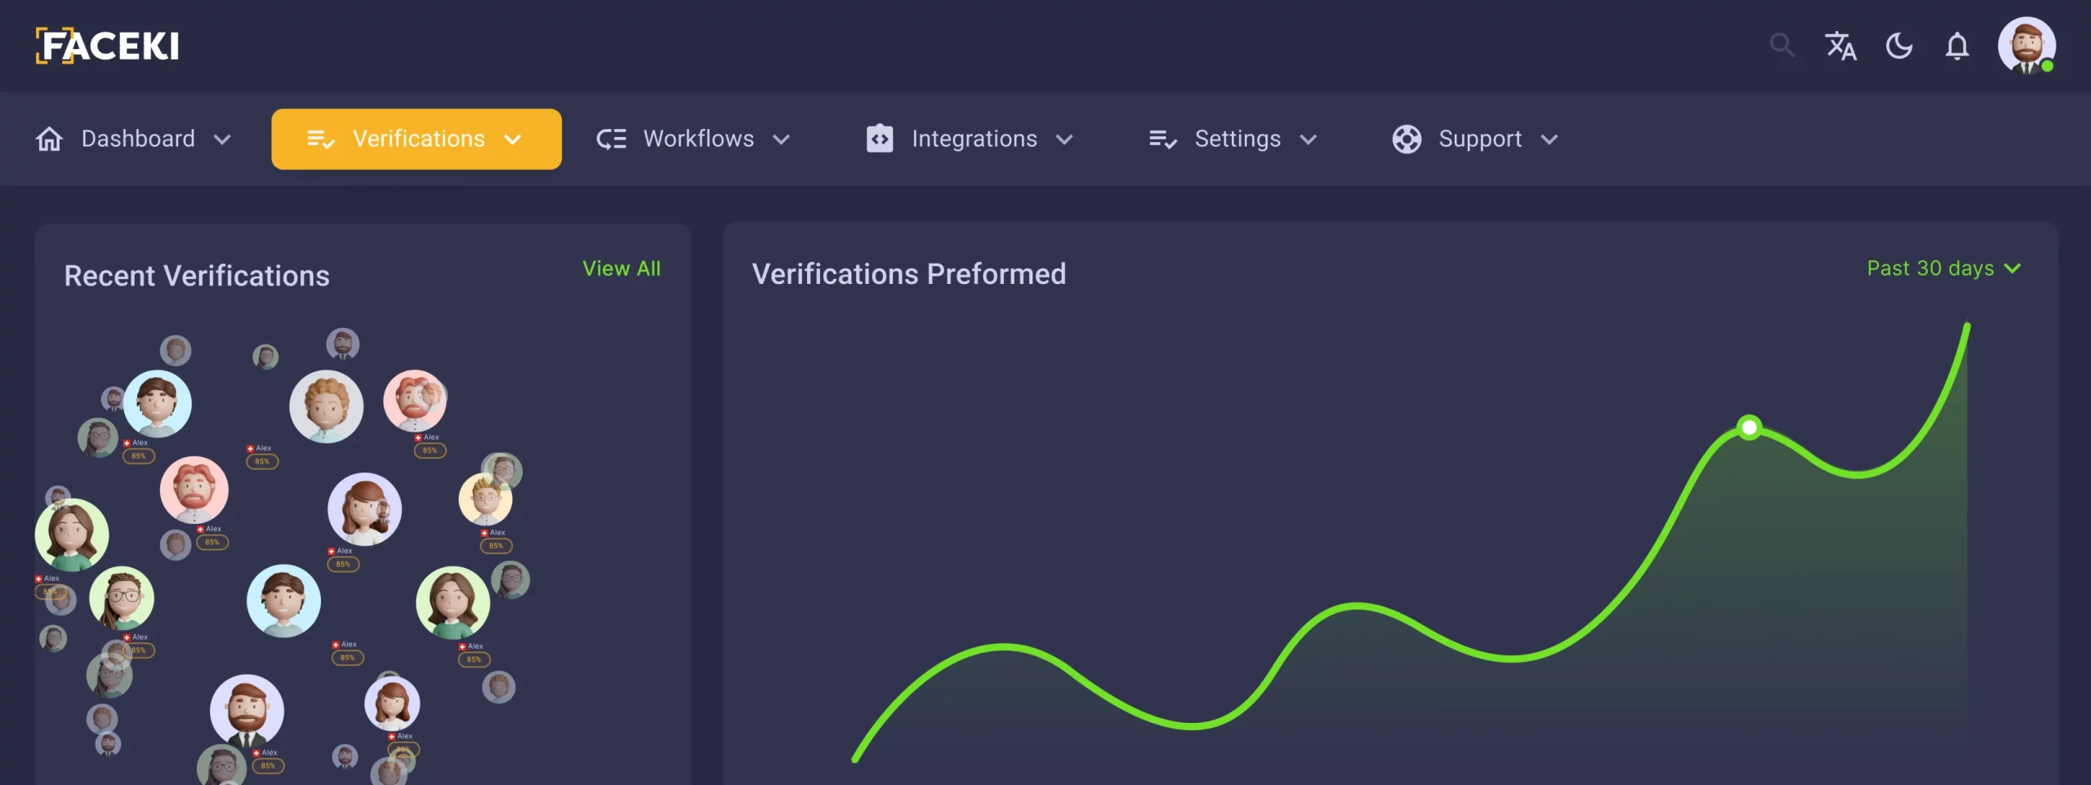Image resolution: width=2091 pixels, height=785 pixels.
Task: Click the Integrations code icon
Action: click(880, 140)
